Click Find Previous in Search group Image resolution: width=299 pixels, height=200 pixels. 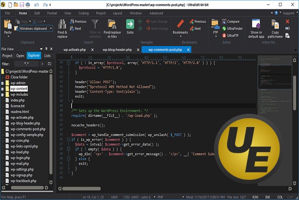click(78, 22)
